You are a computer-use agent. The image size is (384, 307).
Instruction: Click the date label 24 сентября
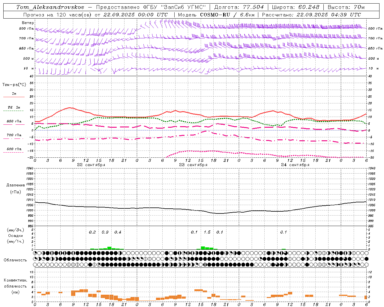295,165
